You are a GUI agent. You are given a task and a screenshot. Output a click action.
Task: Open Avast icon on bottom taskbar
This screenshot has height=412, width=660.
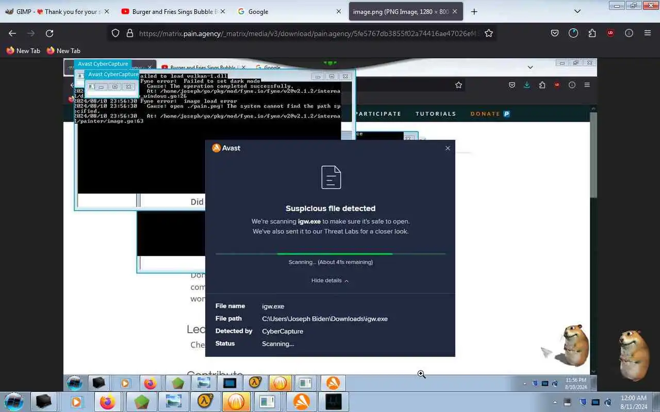pyautogui.click(x=302, y=402)
